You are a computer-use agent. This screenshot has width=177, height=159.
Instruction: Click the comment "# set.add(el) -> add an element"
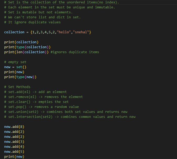pos(35,92)
